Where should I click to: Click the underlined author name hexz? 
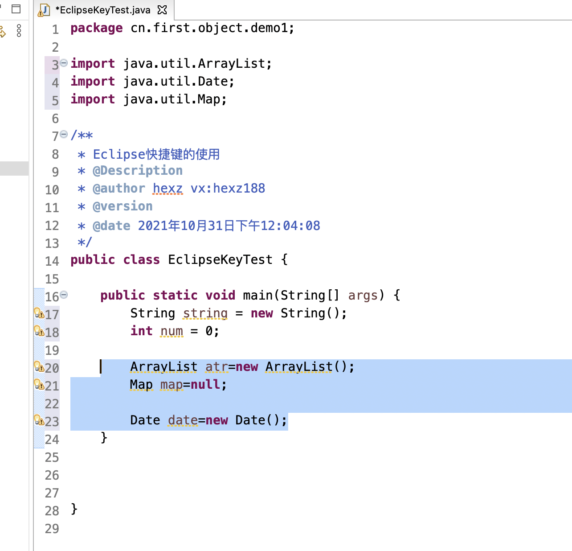pos(168,189)
